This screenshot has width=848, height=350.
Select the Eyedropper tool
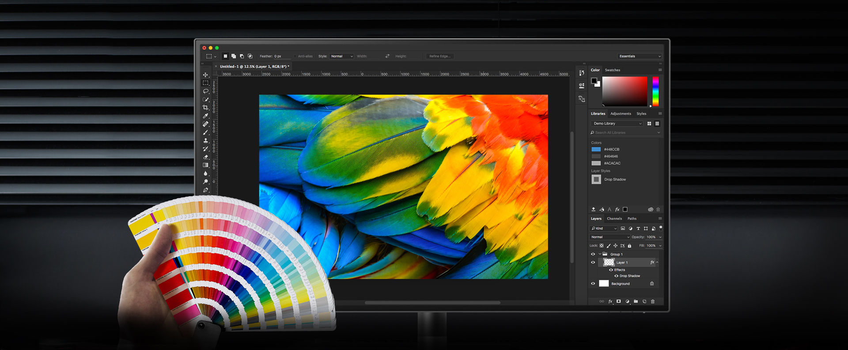coord(205,116)
